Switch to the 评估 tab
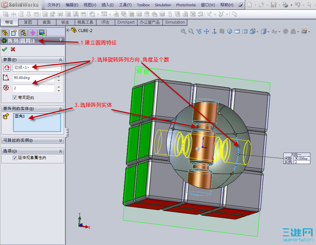 pos(105,22)
